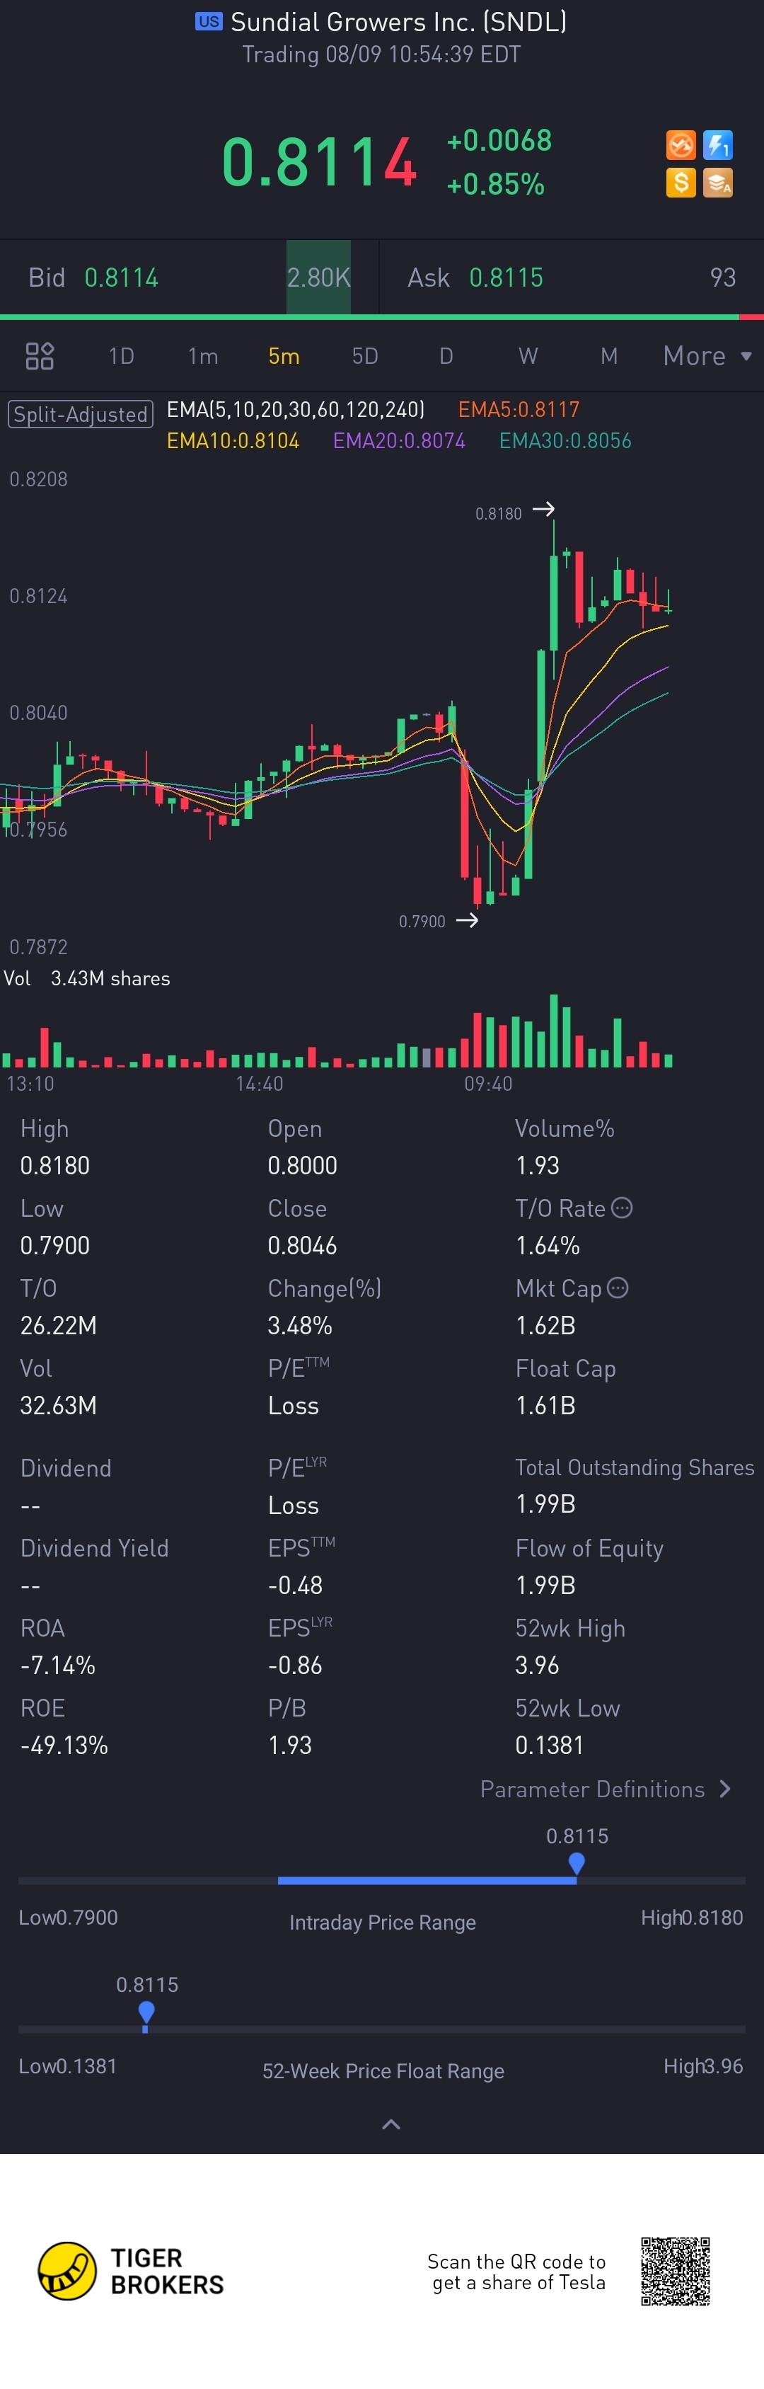
Task: Select the W weekly chart tab
Action: click(x=528, y=356)
